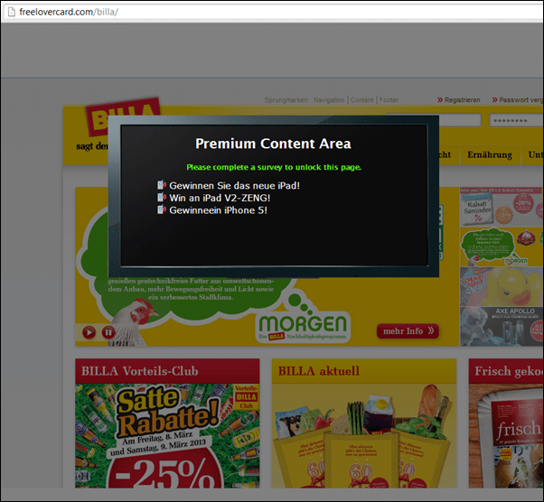544x502 pixels.
Task: Pause the banner slideshow
Action: click(x=108, y=332)
